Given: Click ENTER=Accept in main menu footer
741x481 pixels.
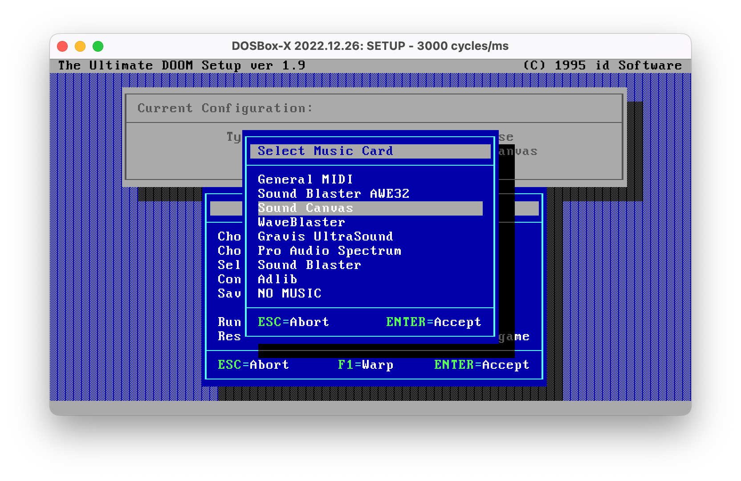Looking at the screenshot, I should click(482, 365).
